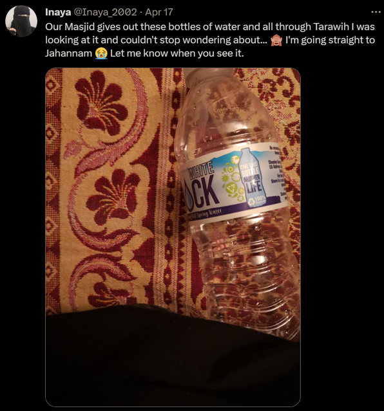
Task: Click the black fabric at photo bottom
Action: point(173,356)
